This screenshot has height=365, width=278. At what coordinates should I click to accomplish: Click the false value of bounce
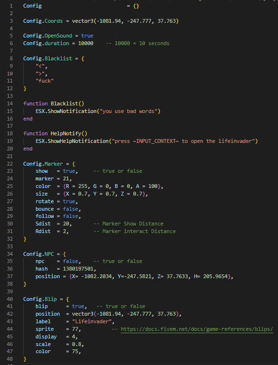click(x=70, y=209)
